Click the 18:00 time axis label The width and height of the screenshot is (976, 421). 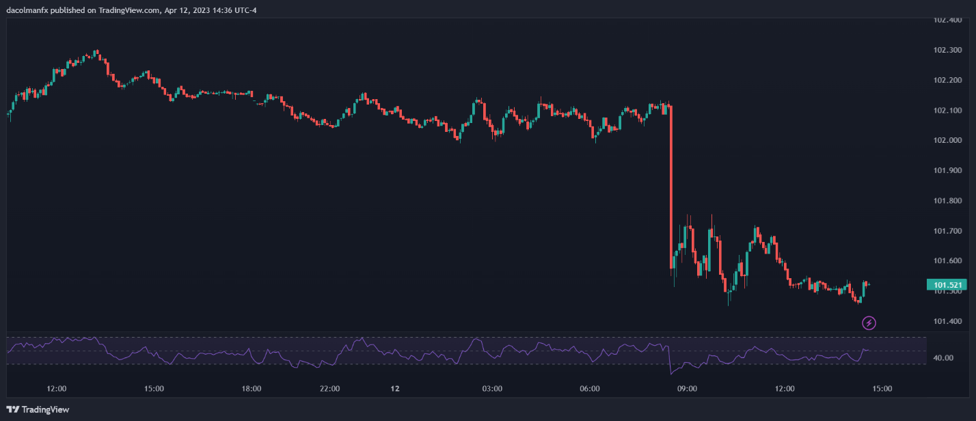click(x=252, y=389)
